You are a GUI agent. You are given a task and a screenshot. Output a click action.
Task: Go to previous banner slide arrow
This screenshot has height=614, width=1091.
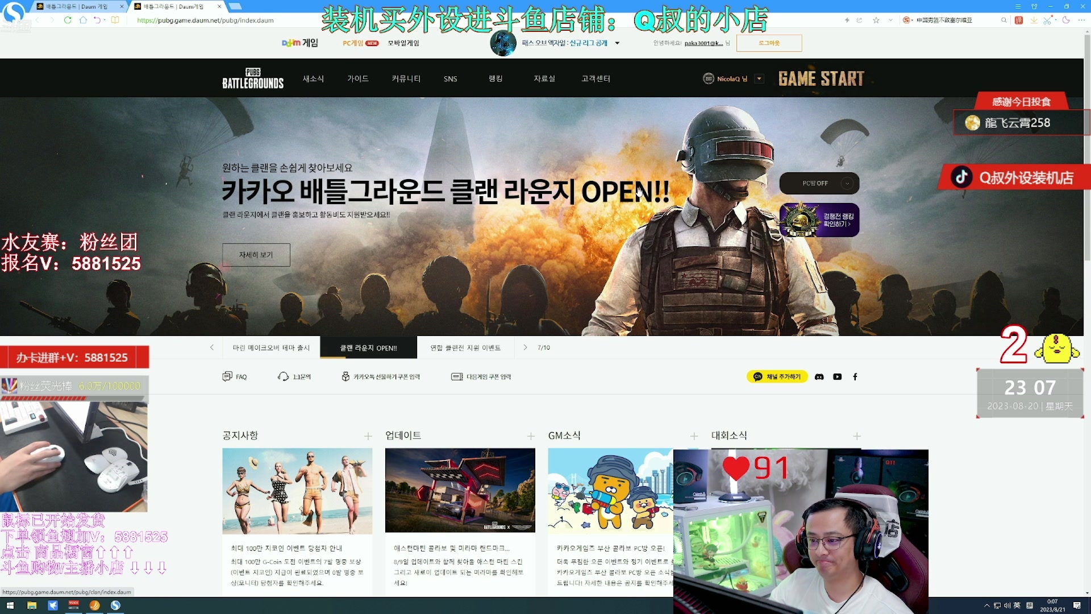pos(212,347)
